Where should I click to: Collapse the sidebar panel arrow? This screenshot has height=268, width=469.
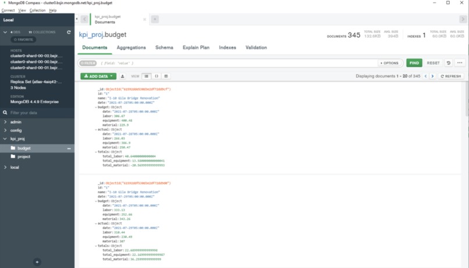tap(77, 19)
